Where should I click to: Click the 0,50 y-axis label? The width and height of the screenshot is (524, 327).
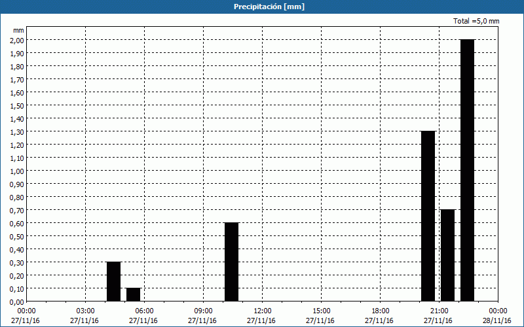point(18,236)
